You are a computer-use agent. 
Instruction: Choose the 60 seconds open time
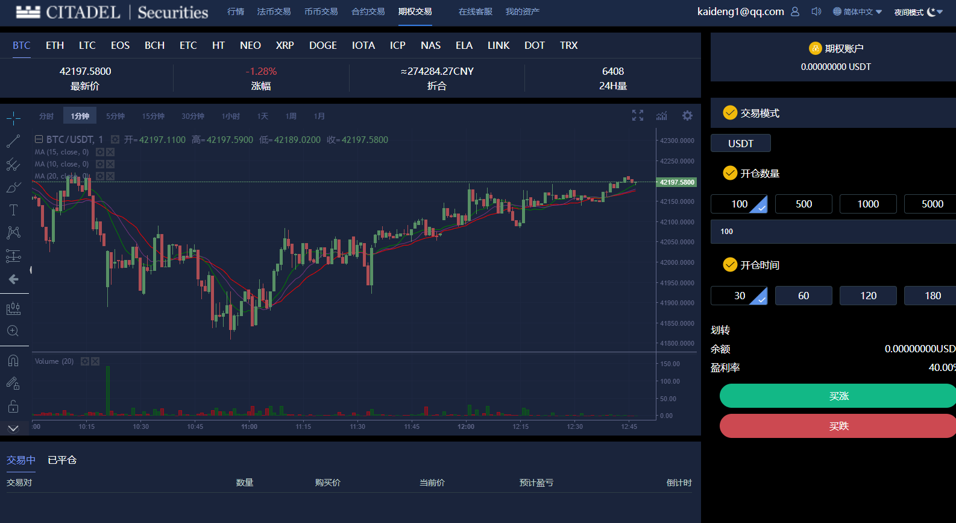803,296
